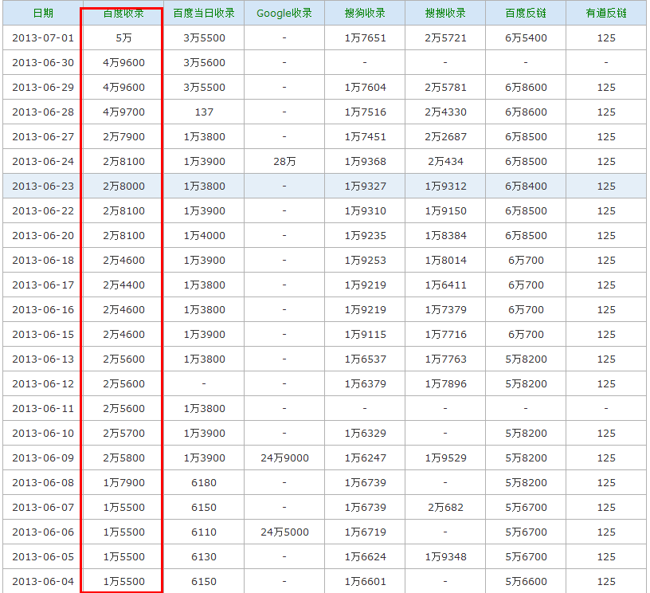Click 3万5600 in the 2013-06-30 row
Viewport: 650px width, 593px height.
pos(204,63)
